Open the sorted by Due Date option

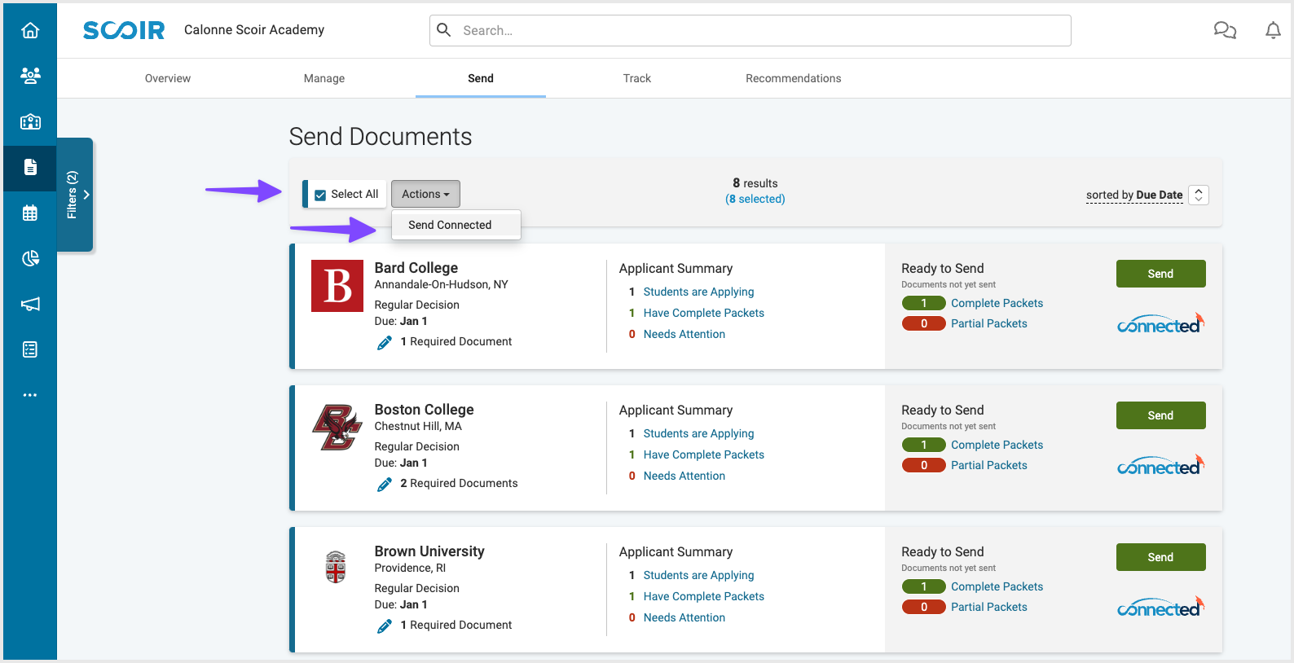coord(1134,195)
